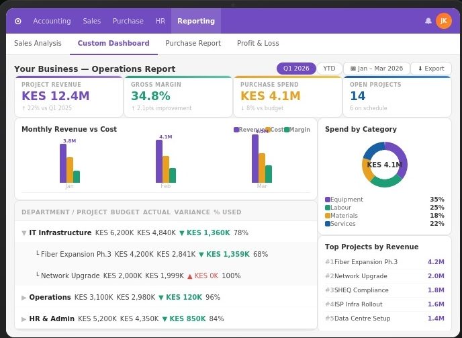The height and width of the screenshot is (338, 462).
Task: Open Fiber Expansion Ph.3 in Top Projects
Action: click(x=366, y=262)
